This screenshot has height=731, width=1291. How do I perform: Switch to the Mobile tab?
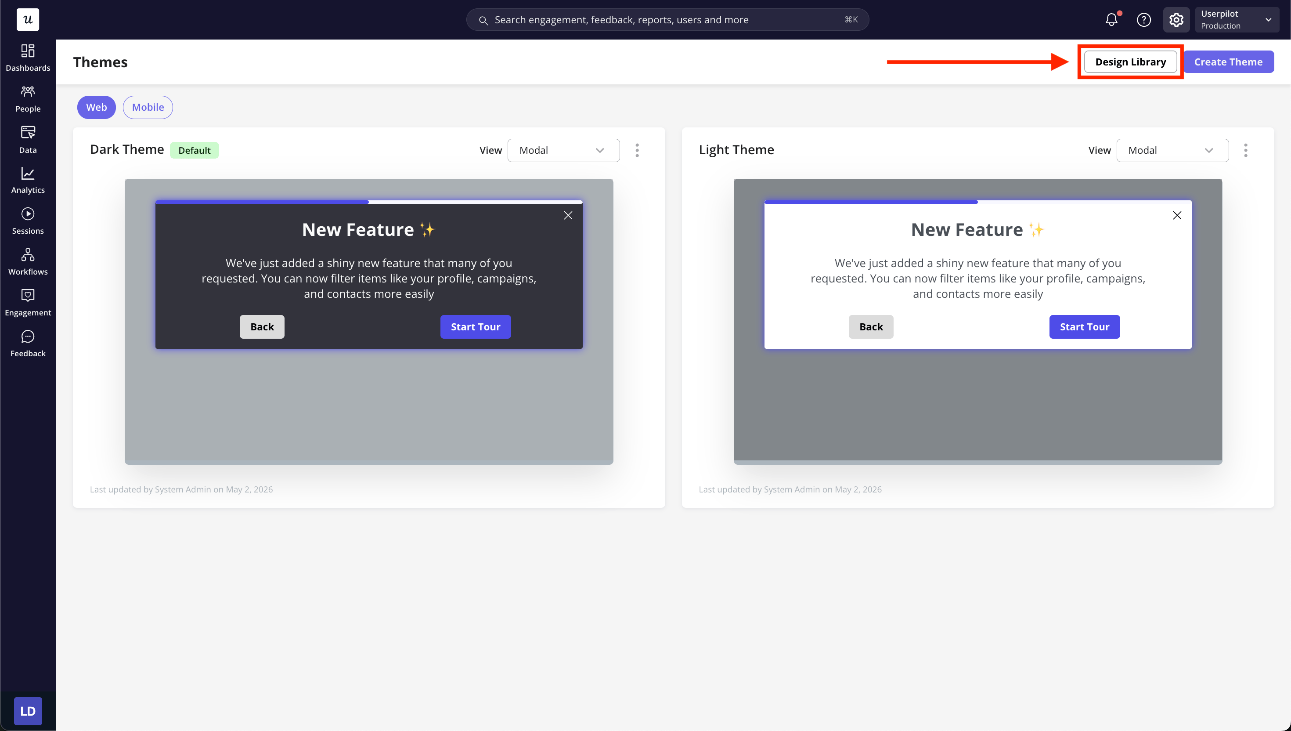[x=148, y=107]
